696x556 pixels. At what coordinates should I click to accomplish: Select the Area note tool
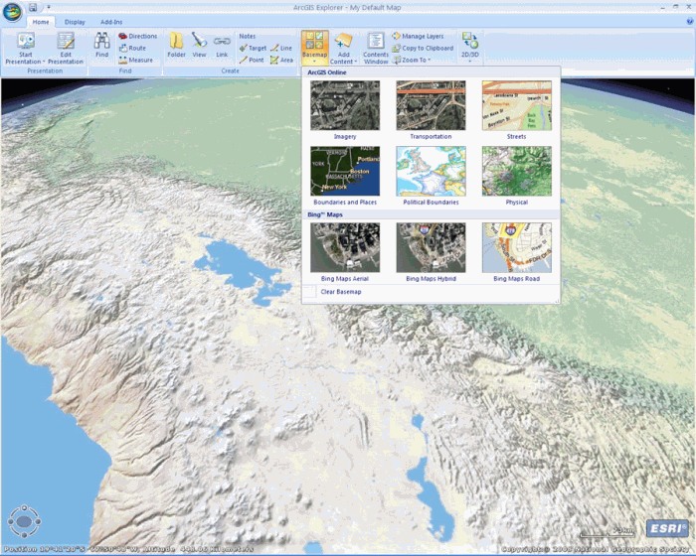[281, 60]
